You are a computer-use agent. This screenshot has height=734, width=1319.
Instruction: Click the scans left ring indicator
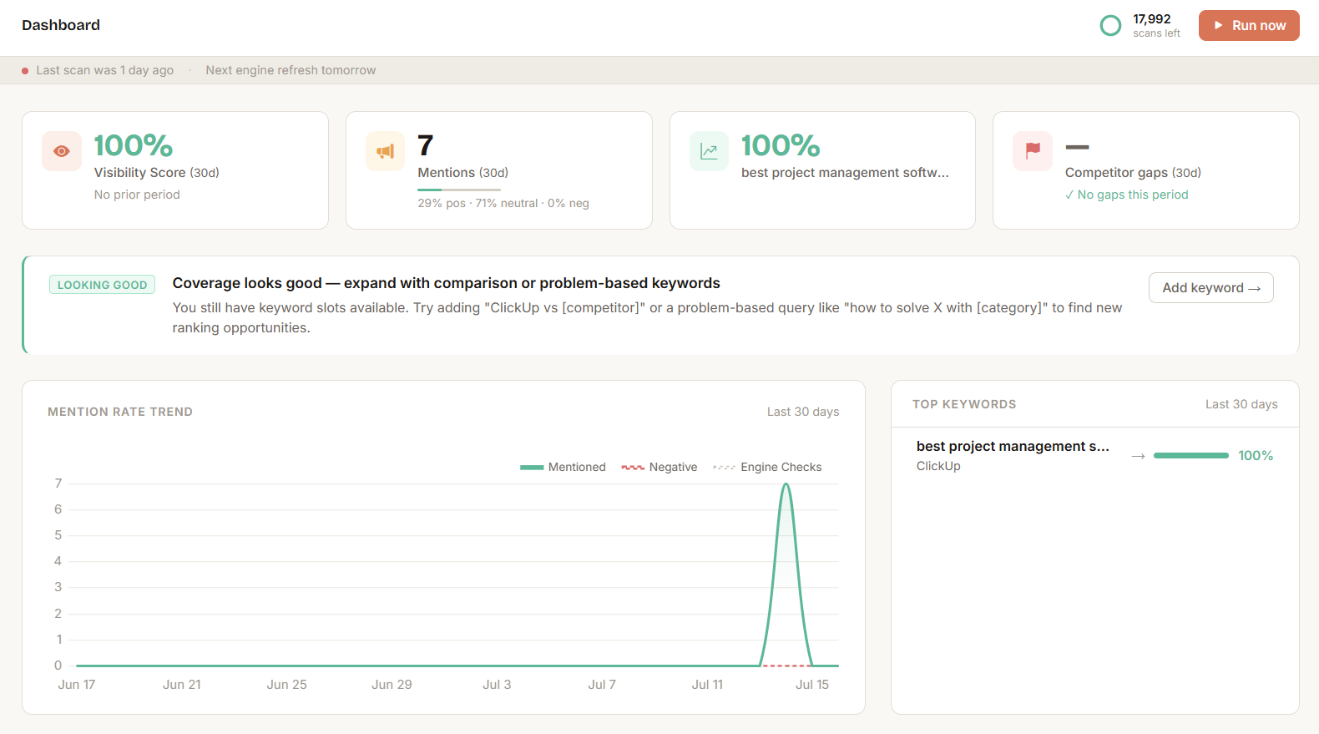[1110, 26]
